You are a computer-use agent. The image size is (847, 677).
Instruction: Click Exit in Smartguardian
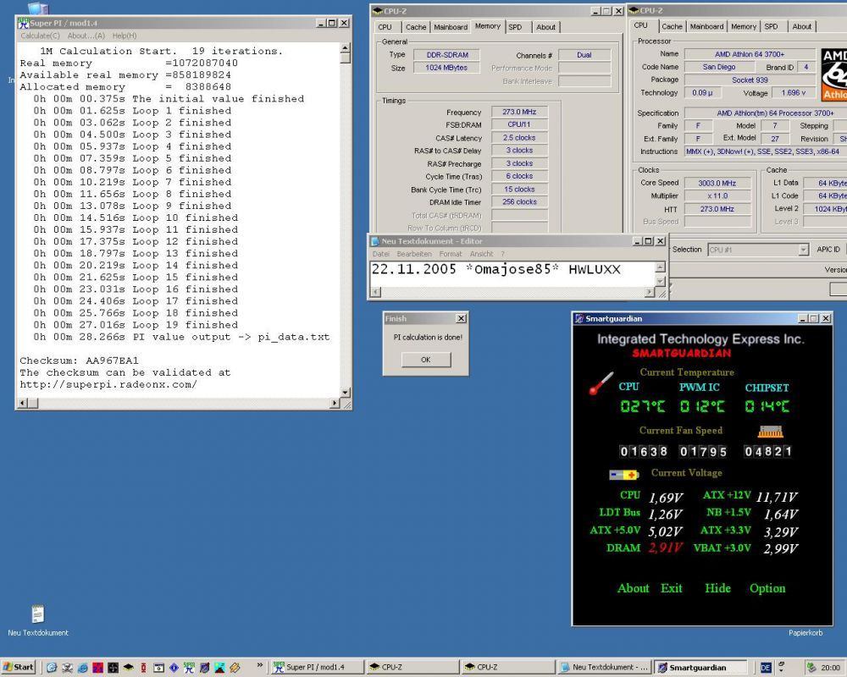(x=672, y=588)
